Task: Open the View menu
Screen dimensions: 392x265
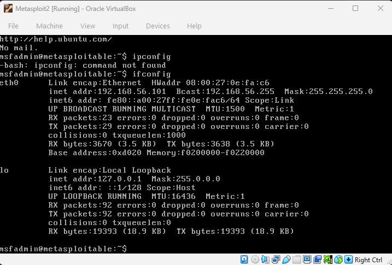Action: pos(87,26)
